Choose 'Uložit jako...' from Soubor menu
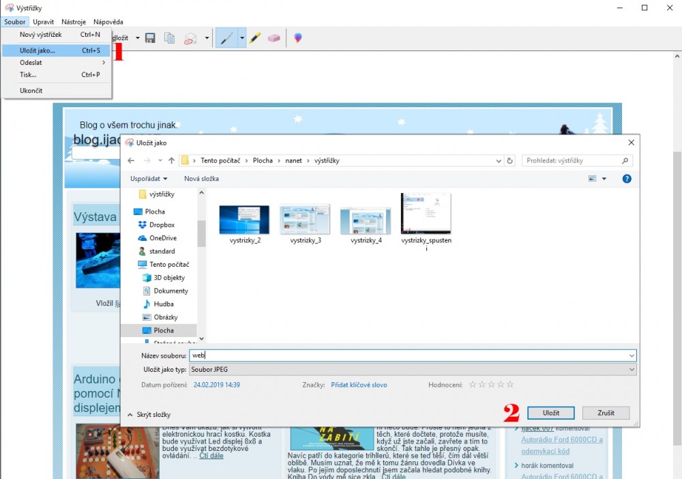 [x=38, y=50]
